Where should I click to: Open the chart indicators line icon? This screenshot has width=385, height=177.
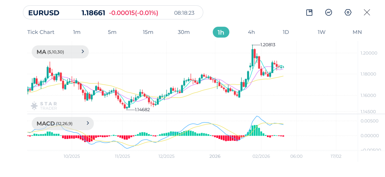329,12
